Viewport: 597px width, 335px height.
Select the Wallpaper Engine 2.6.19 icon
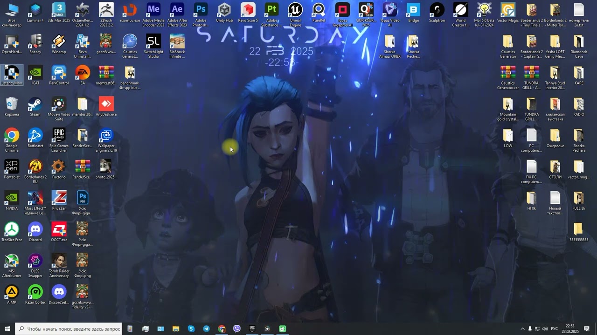pyautogui.click(x=106, y=140)
